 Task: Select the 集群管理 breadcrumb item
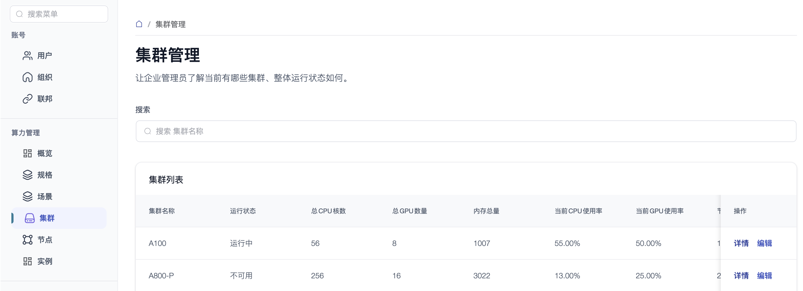click(170, 24)
